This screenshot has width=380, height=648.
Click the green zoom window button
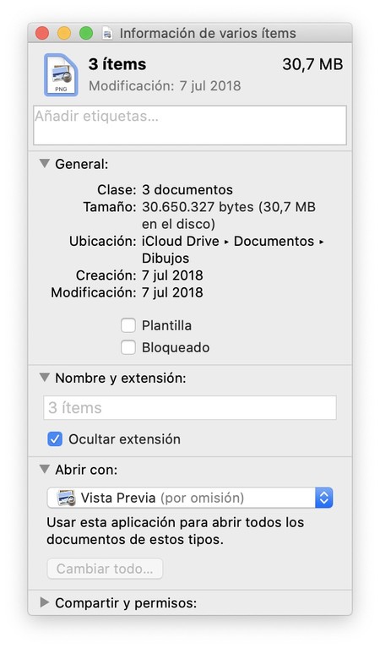click(x=86, y=33)
